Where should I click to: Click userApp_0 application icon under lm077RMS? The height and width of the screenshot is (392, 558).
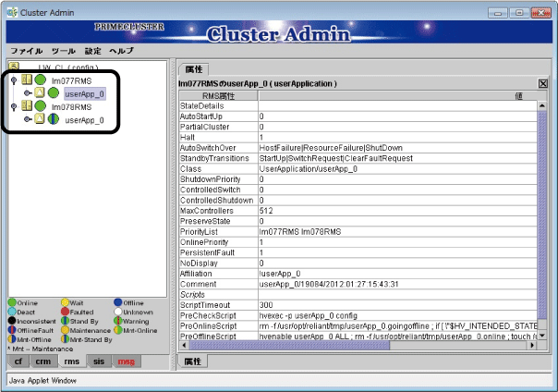tap(40, 94)
